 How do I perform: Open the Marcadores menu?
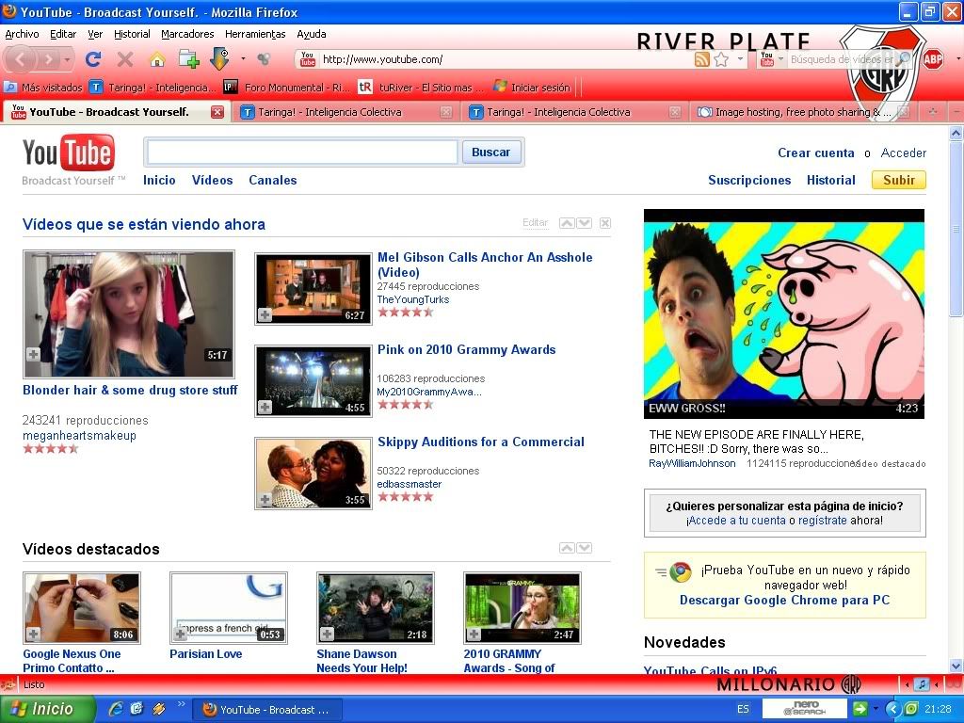point(187,34)
